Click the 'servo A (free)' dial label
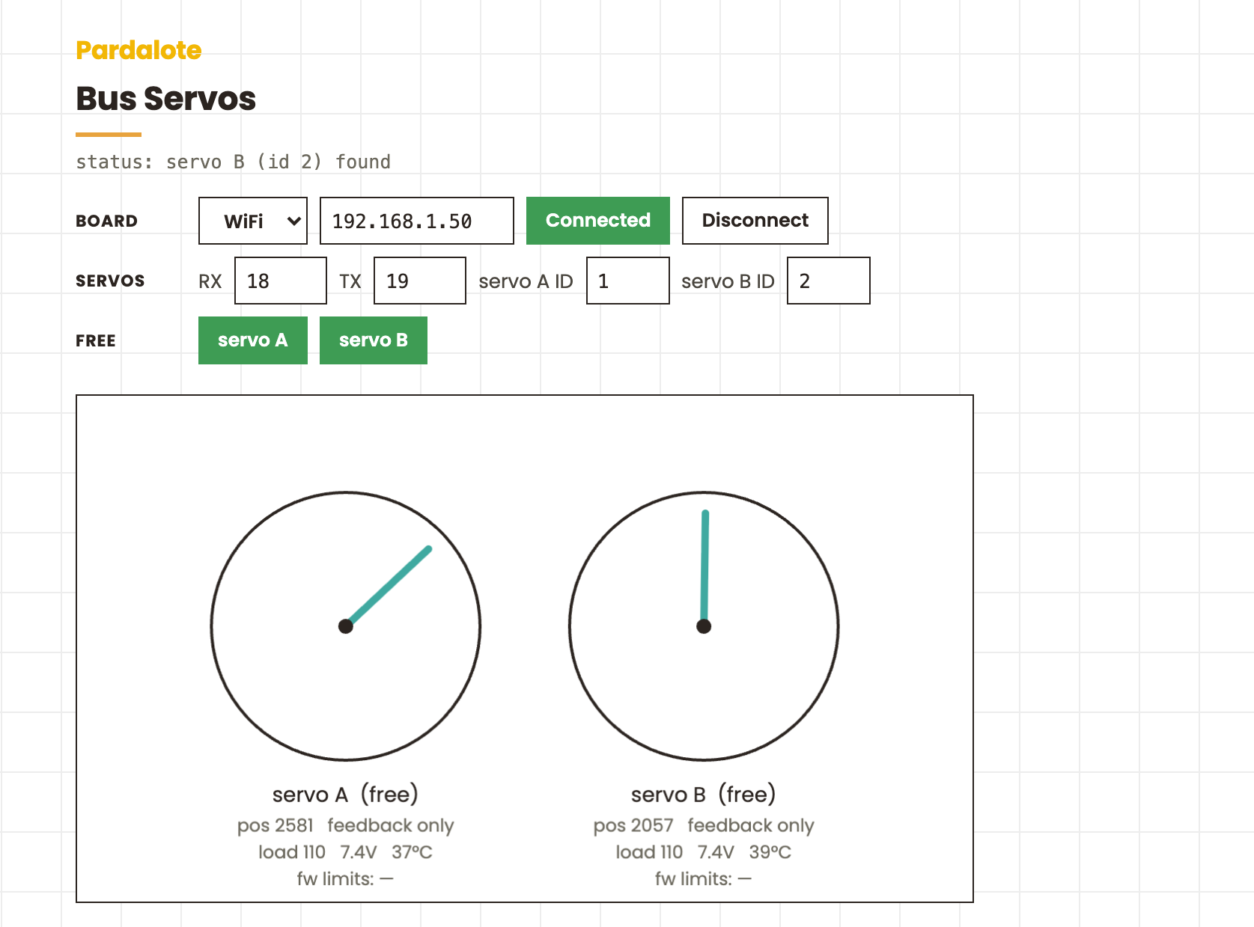This screenshot has height=927, width=1254. click(345, 794)
